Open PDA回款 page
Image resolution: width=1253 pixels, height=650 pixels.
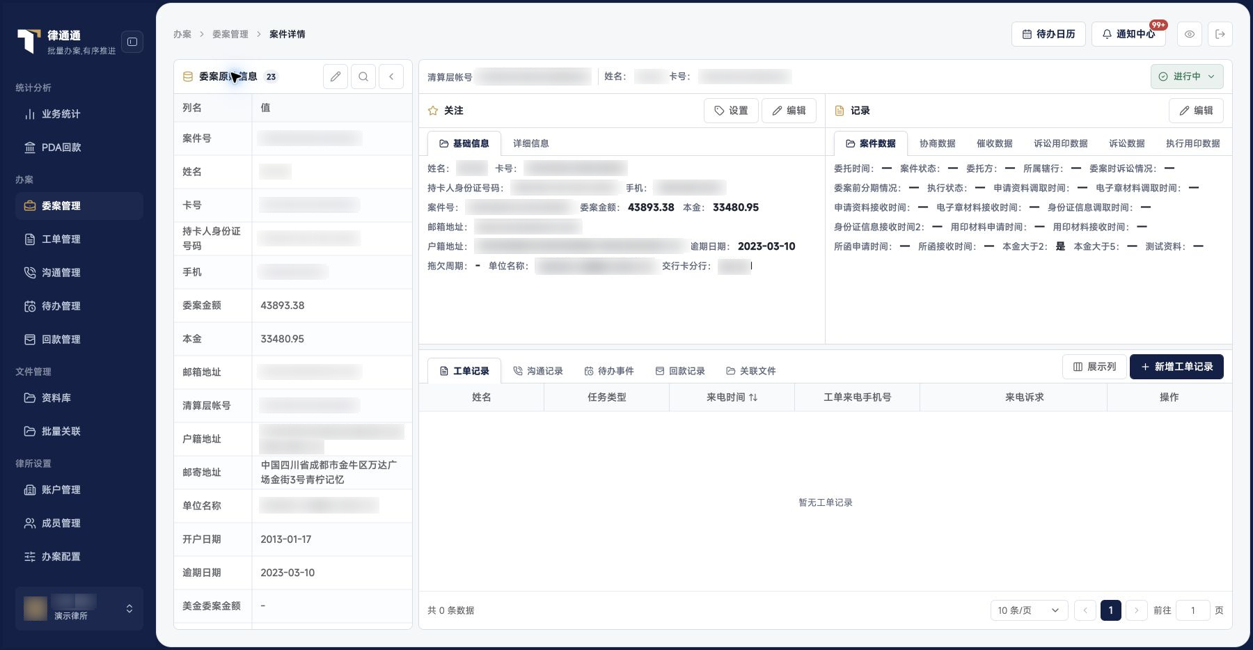point(79,148)
